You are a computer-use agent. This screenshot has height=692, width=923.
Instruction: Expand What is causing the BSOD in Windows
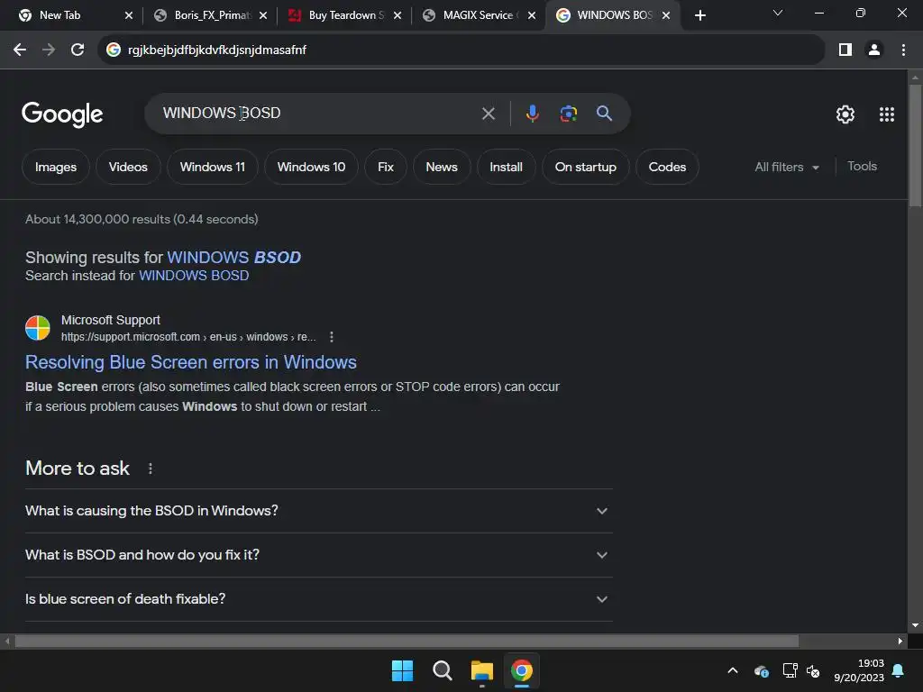pos(318,511)
